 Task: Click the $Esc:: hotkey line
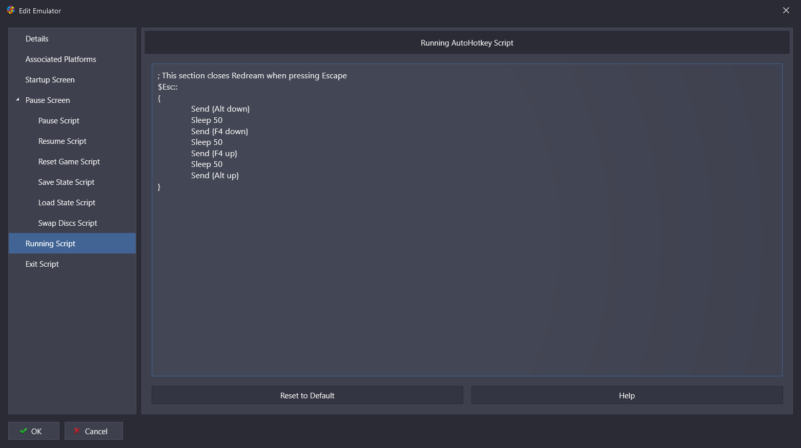[168, 87]
